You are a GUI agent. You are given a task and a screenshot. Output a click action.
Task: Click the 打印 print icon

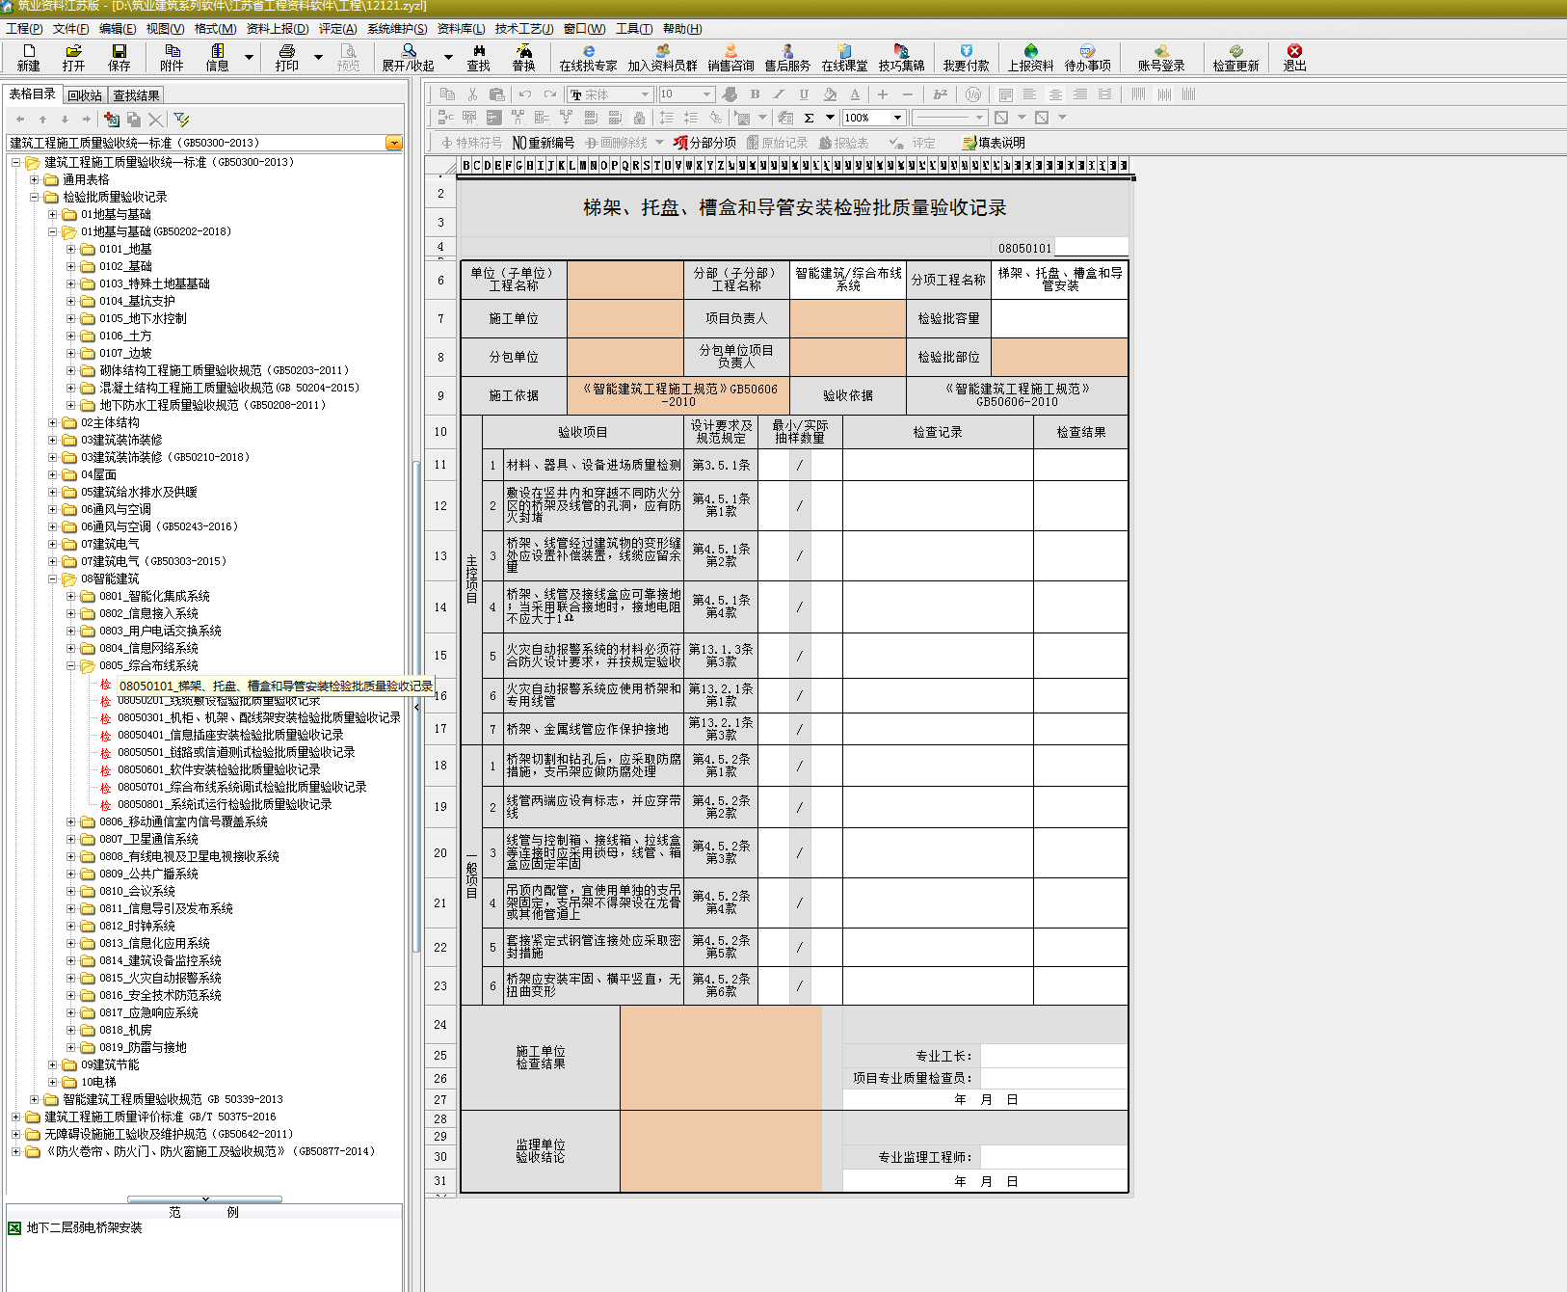pyautogui.click(x=287, y=57)
